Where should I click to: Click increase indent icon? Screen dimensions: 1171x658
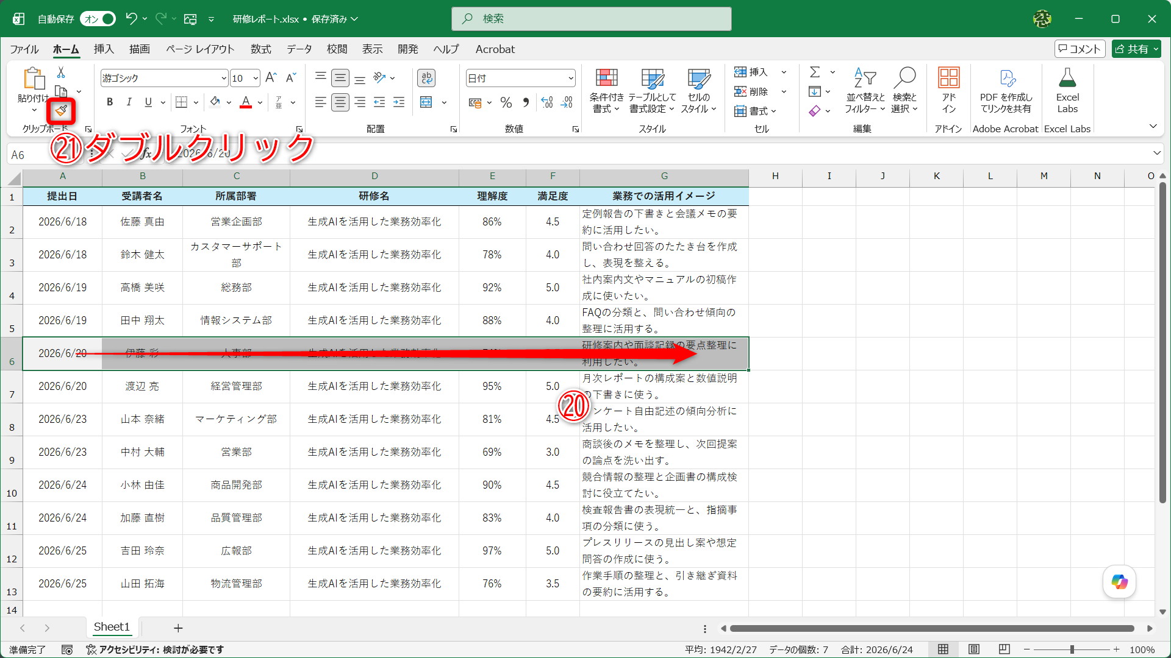click(399, 102)
